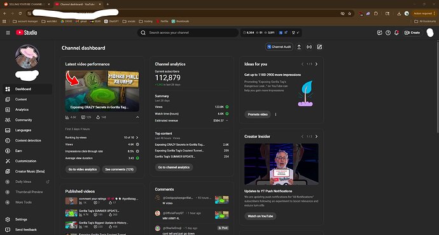The image size is (439, 235).
Task: Open a new browser tab
Action: click(108, 4)
